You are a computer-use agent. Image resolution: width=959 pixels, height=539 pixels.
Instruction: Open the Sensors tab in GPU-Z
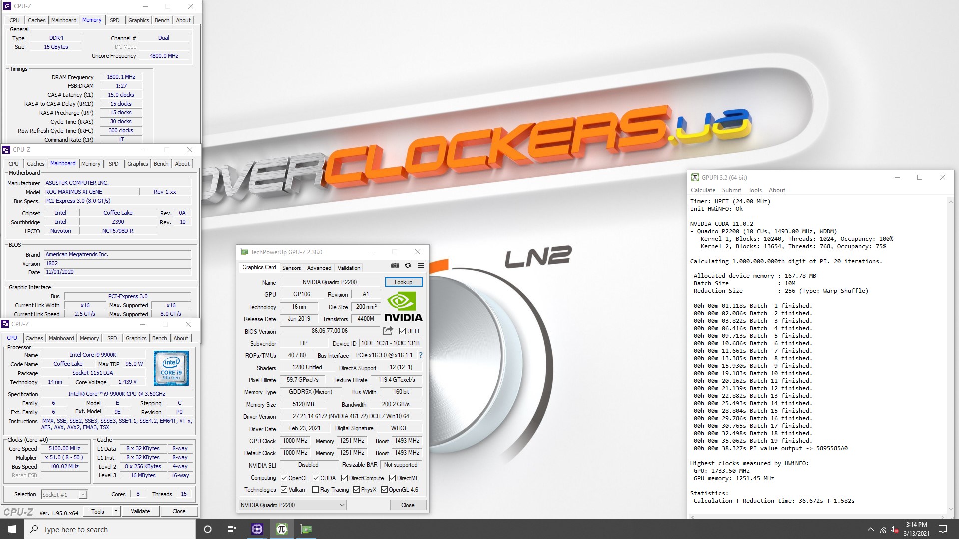(x=291, y=268)
